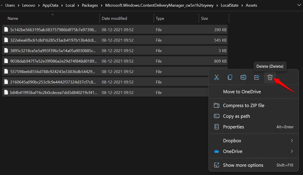Click the OneDrive cloud icon

click(x=217, y=151)
